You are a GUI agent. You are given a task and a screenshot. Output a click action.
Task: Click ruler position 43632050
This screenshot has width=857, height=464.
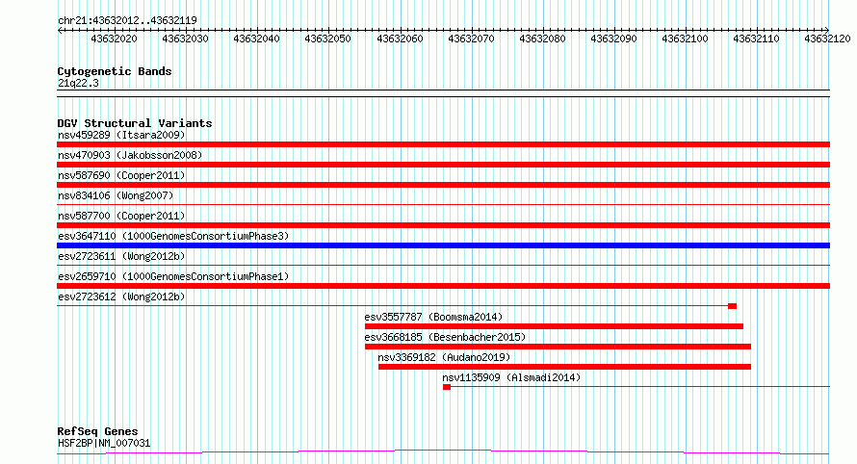pos(328,39)
